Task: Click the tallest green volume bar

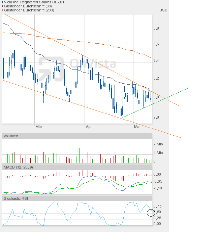Action: click(3, 151)
